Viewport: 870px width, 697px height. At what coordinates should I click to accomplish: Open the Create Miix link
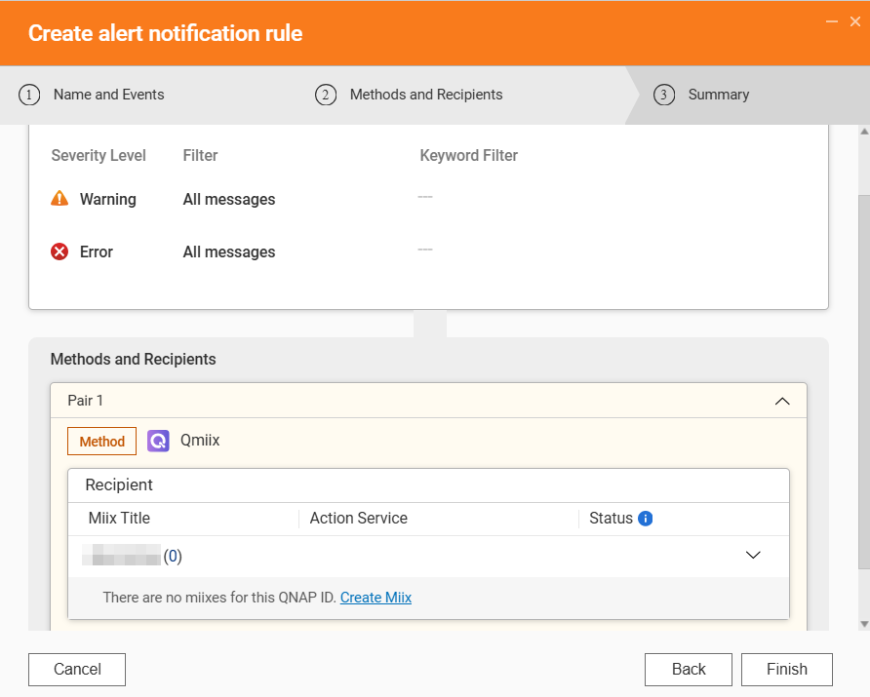click(376, 598)
